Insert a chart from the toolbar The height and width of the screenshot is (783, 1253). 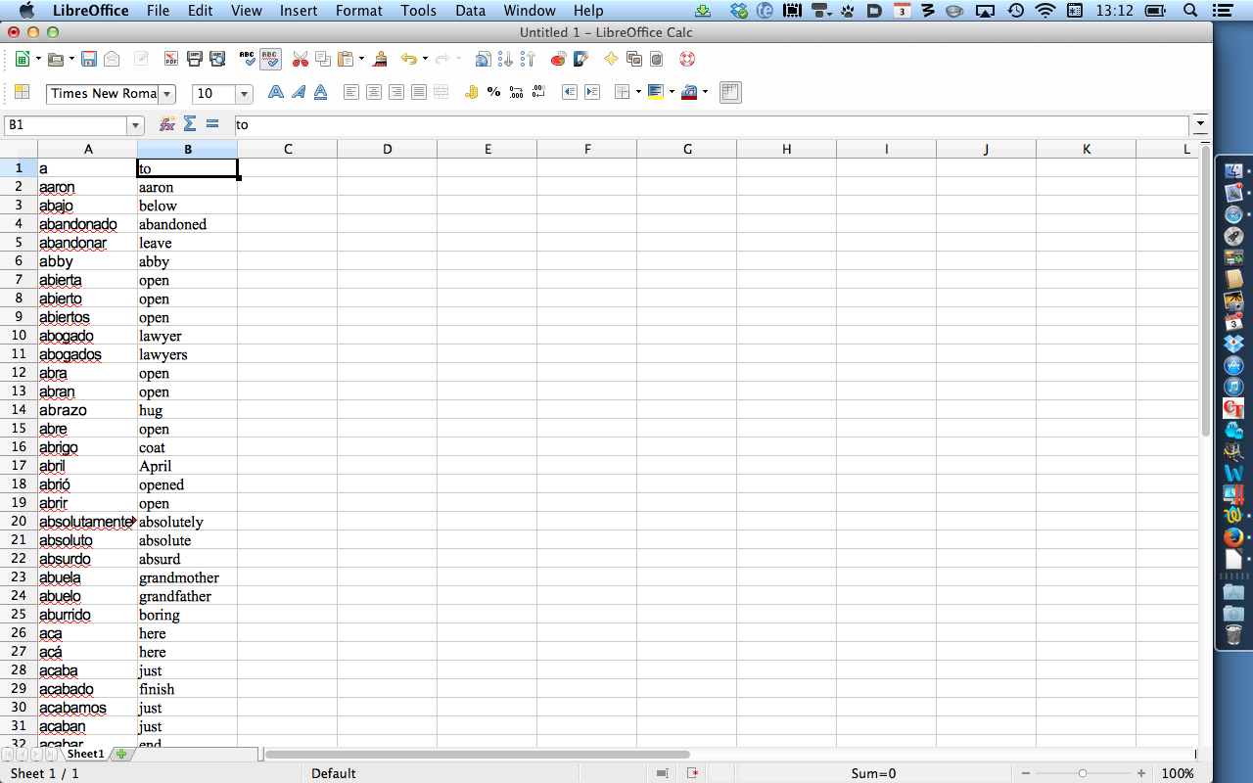point(558,59)
